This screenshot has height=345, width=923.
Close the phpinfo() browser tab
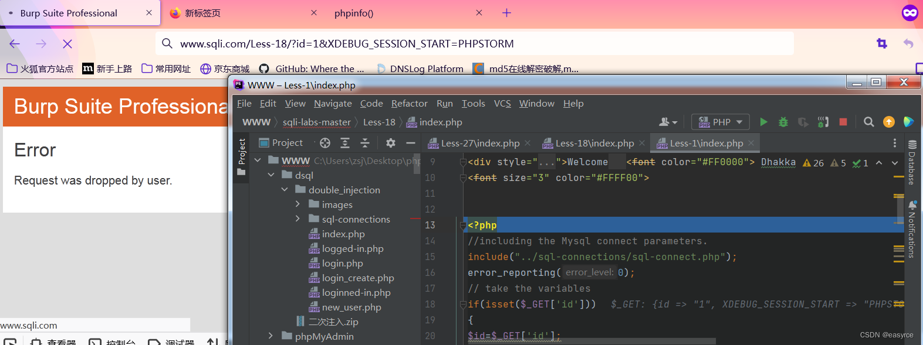pos(479,13)
